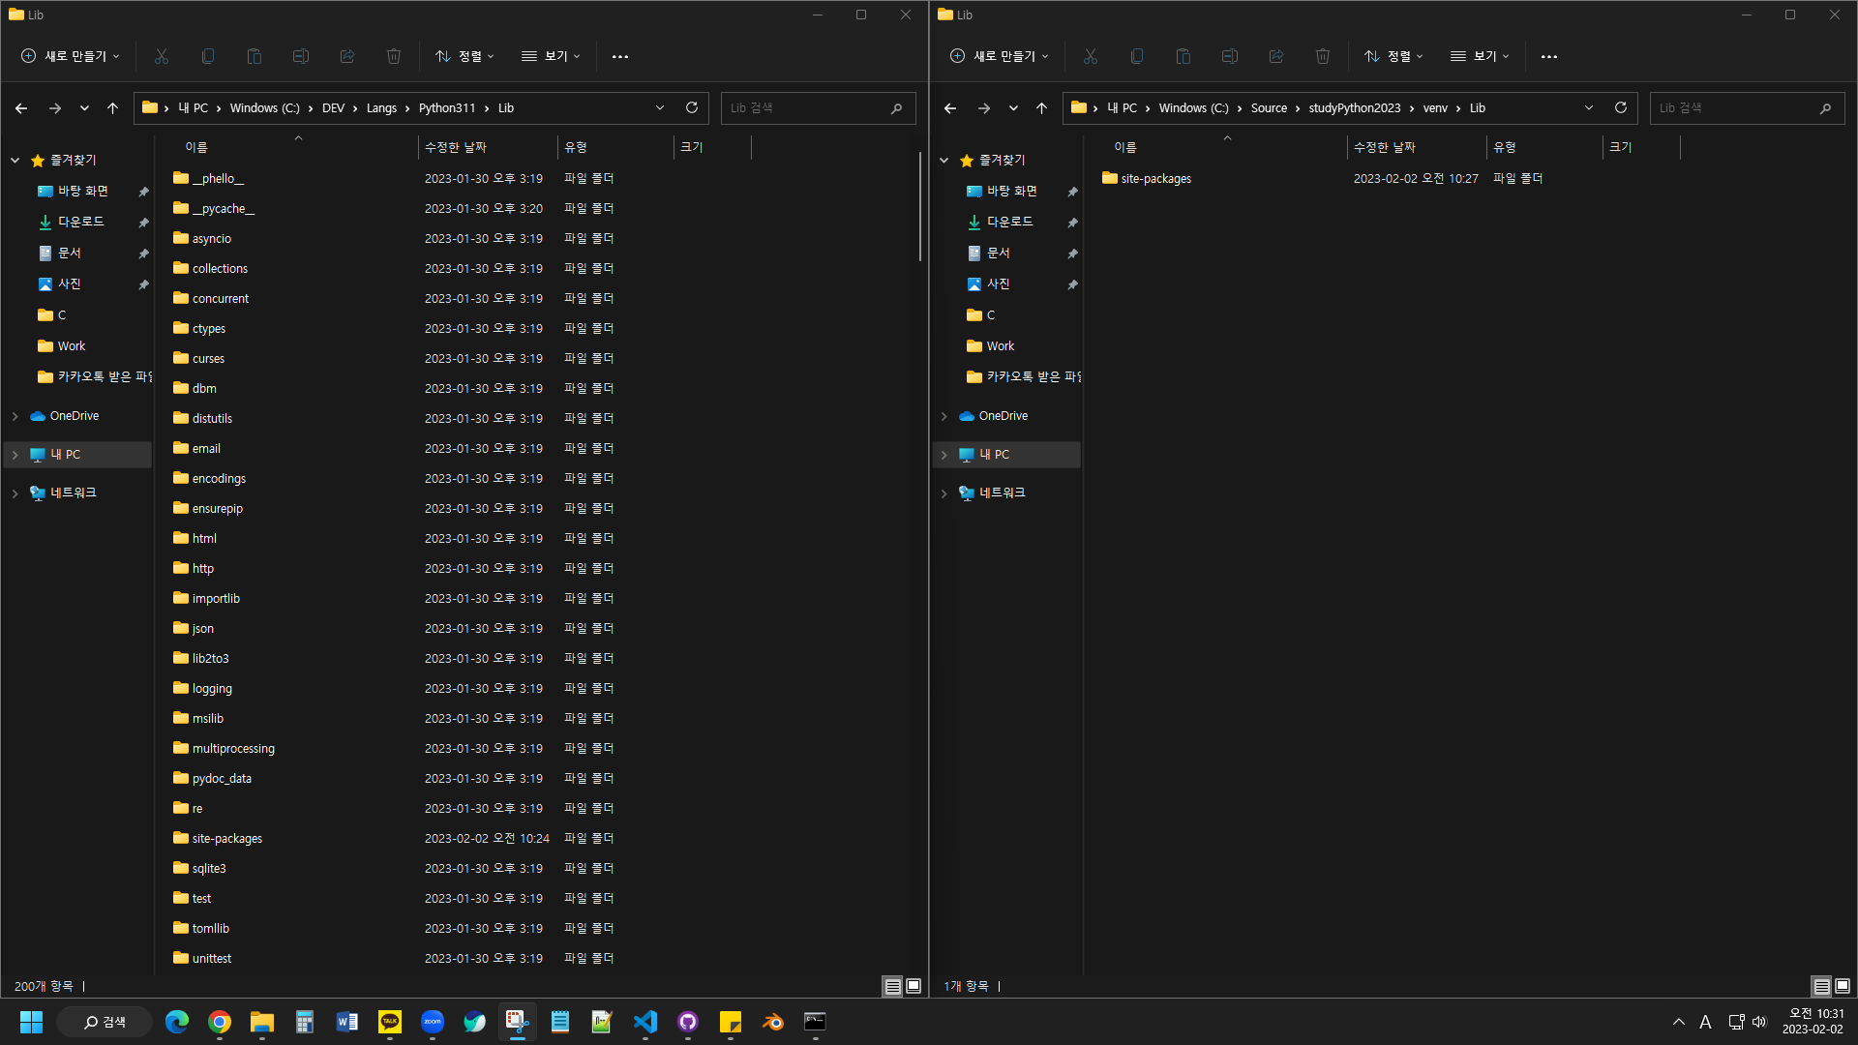Click the studyPython2023 breadcrumb in right address bar
The width and height of the screenshot is (1858, 1045).
click(1354, 108)
